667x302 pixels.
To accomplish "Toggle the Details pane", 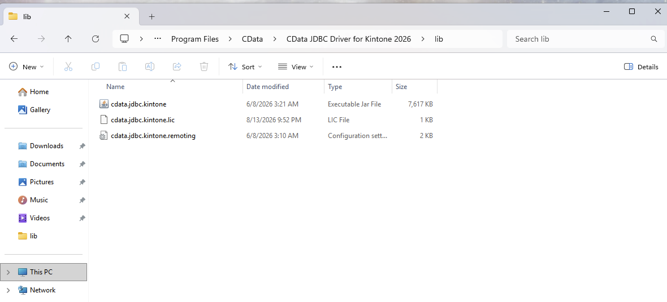I will tap(641, 66).
